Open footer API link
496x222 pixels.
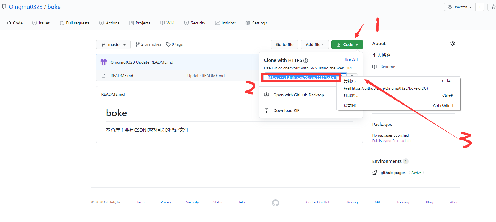click(377, 202)
